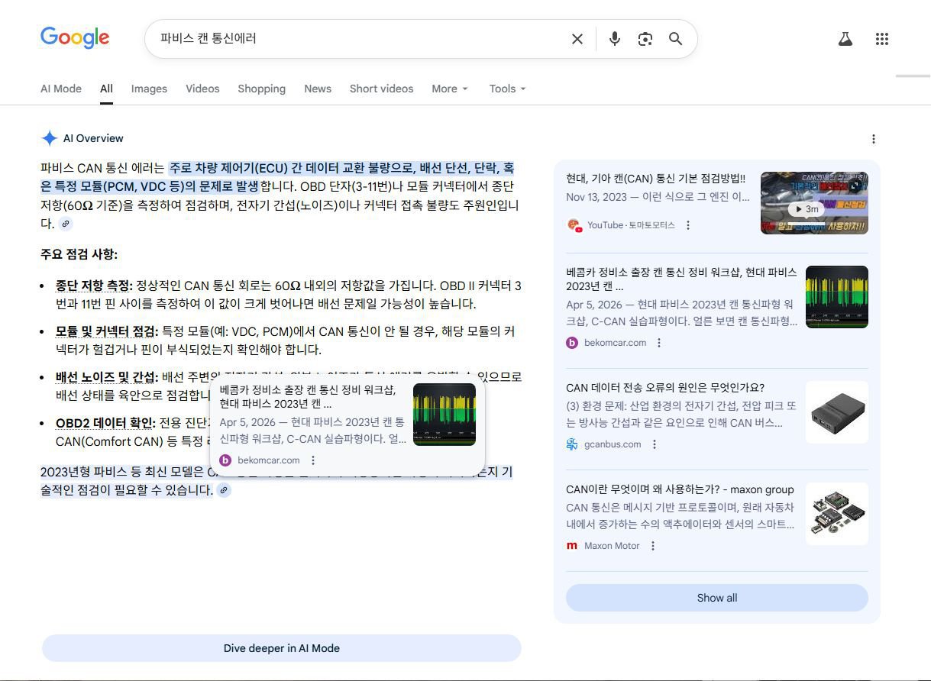Open Dive deeper in AI Mode
The width and height of the screenshot is (931, 681).
coord(281,647)
